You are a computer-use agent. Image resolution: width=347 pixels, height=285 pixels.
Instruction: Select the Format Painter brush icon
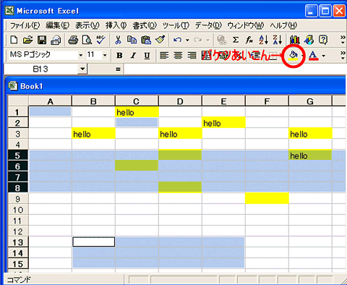[x=160, y=40]
